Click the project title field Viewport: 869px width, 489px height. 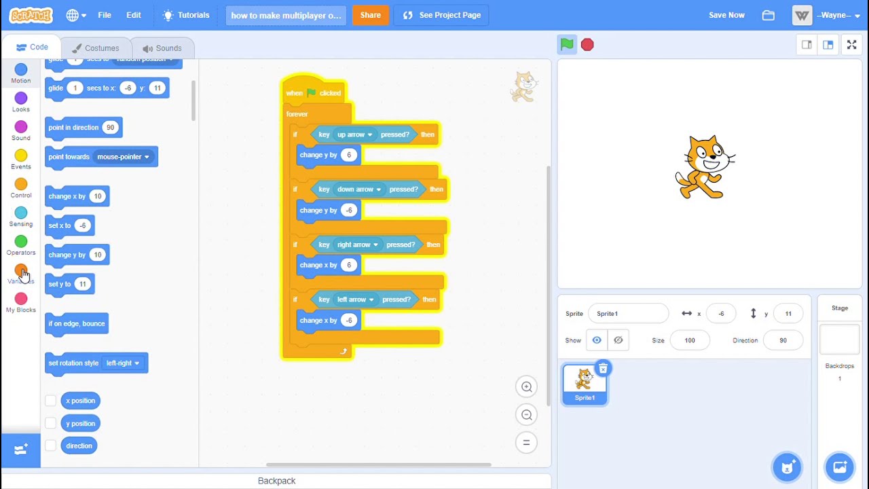tap(286, 15)
